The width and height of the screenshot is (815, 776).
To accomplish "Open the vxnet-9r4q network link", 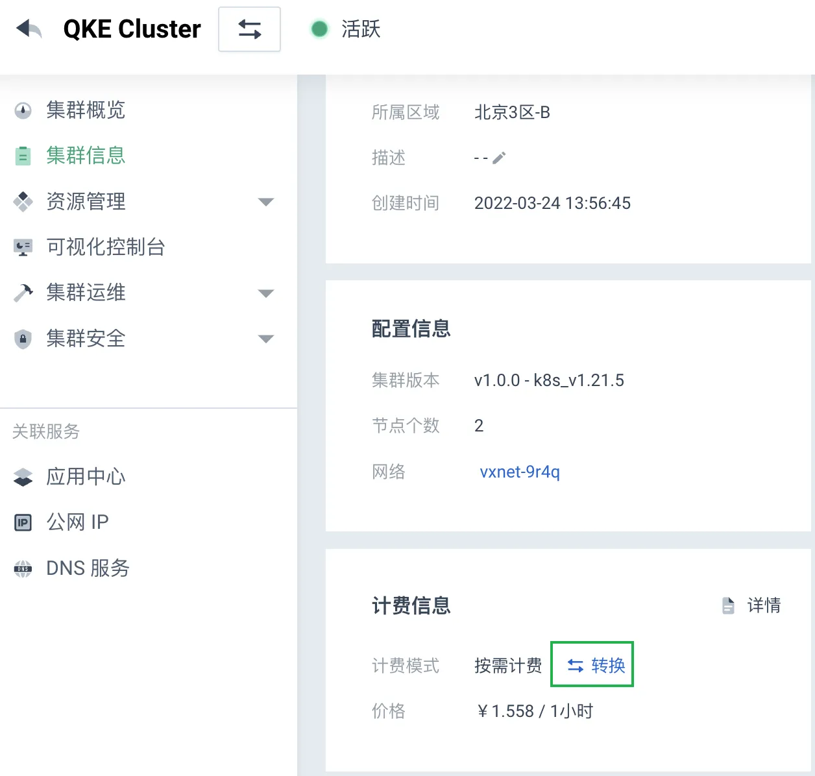I will pyautogui.click(x=520, y=472).
